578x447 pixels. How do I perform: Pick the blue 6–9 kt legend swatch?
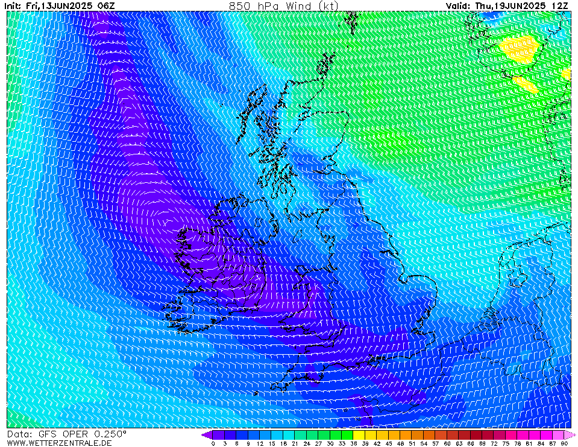(x=242, y=435)
